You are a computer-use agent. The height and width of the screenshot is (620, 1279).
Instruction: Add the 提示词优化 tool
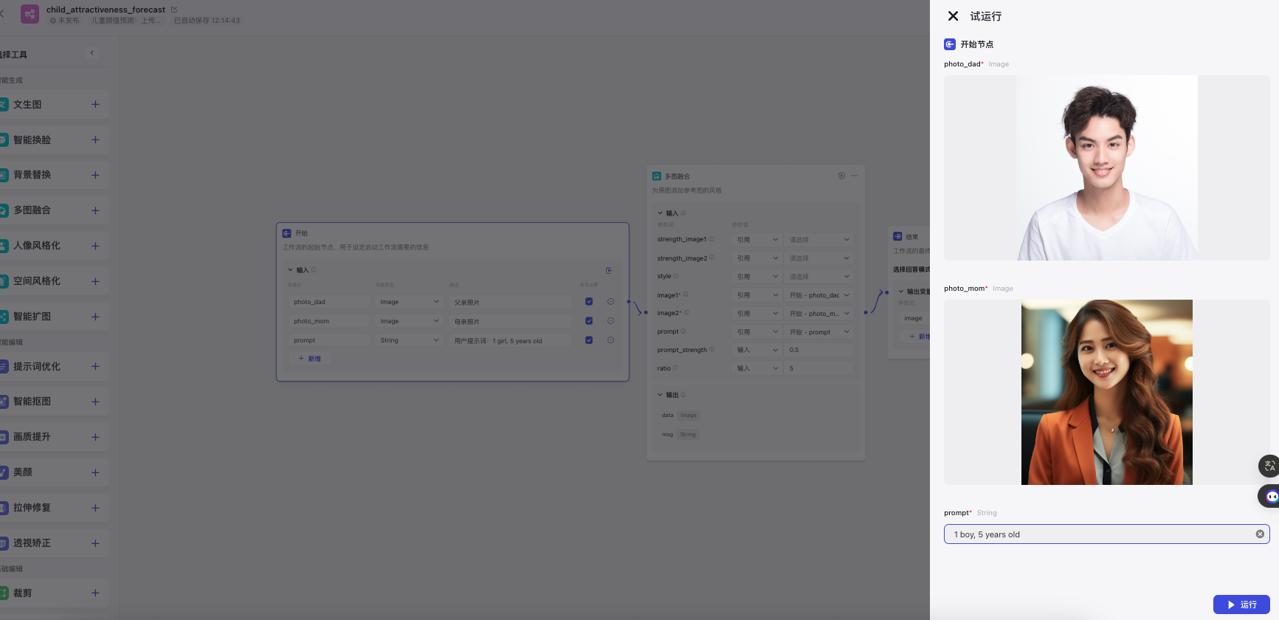95,366
